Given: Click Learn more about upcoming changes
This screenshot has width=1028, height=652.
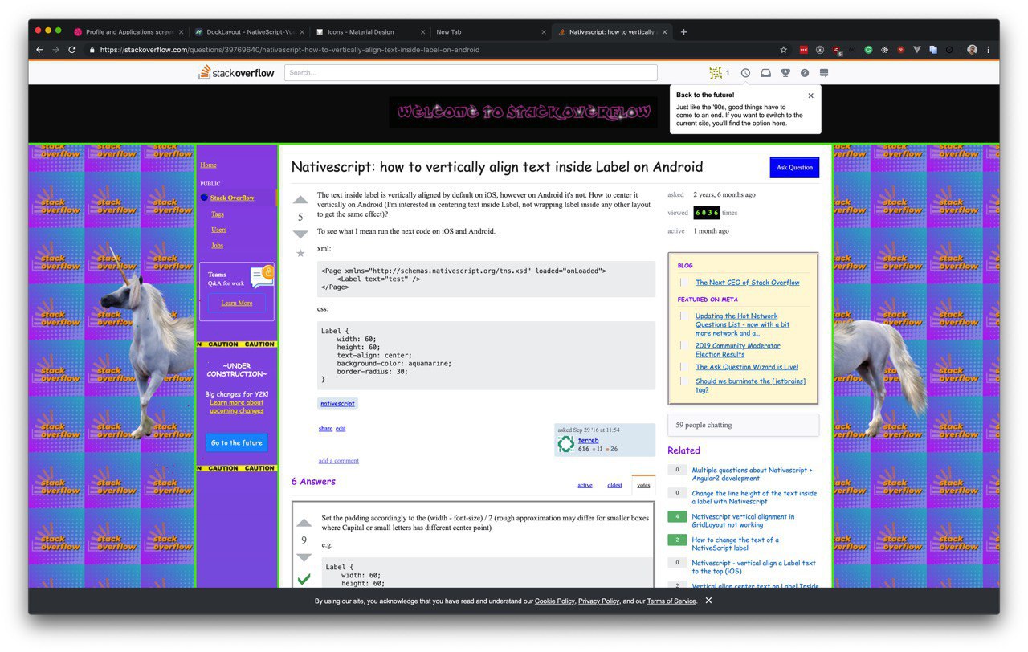Looking at the screenshot, I should [x=237, y=406].
